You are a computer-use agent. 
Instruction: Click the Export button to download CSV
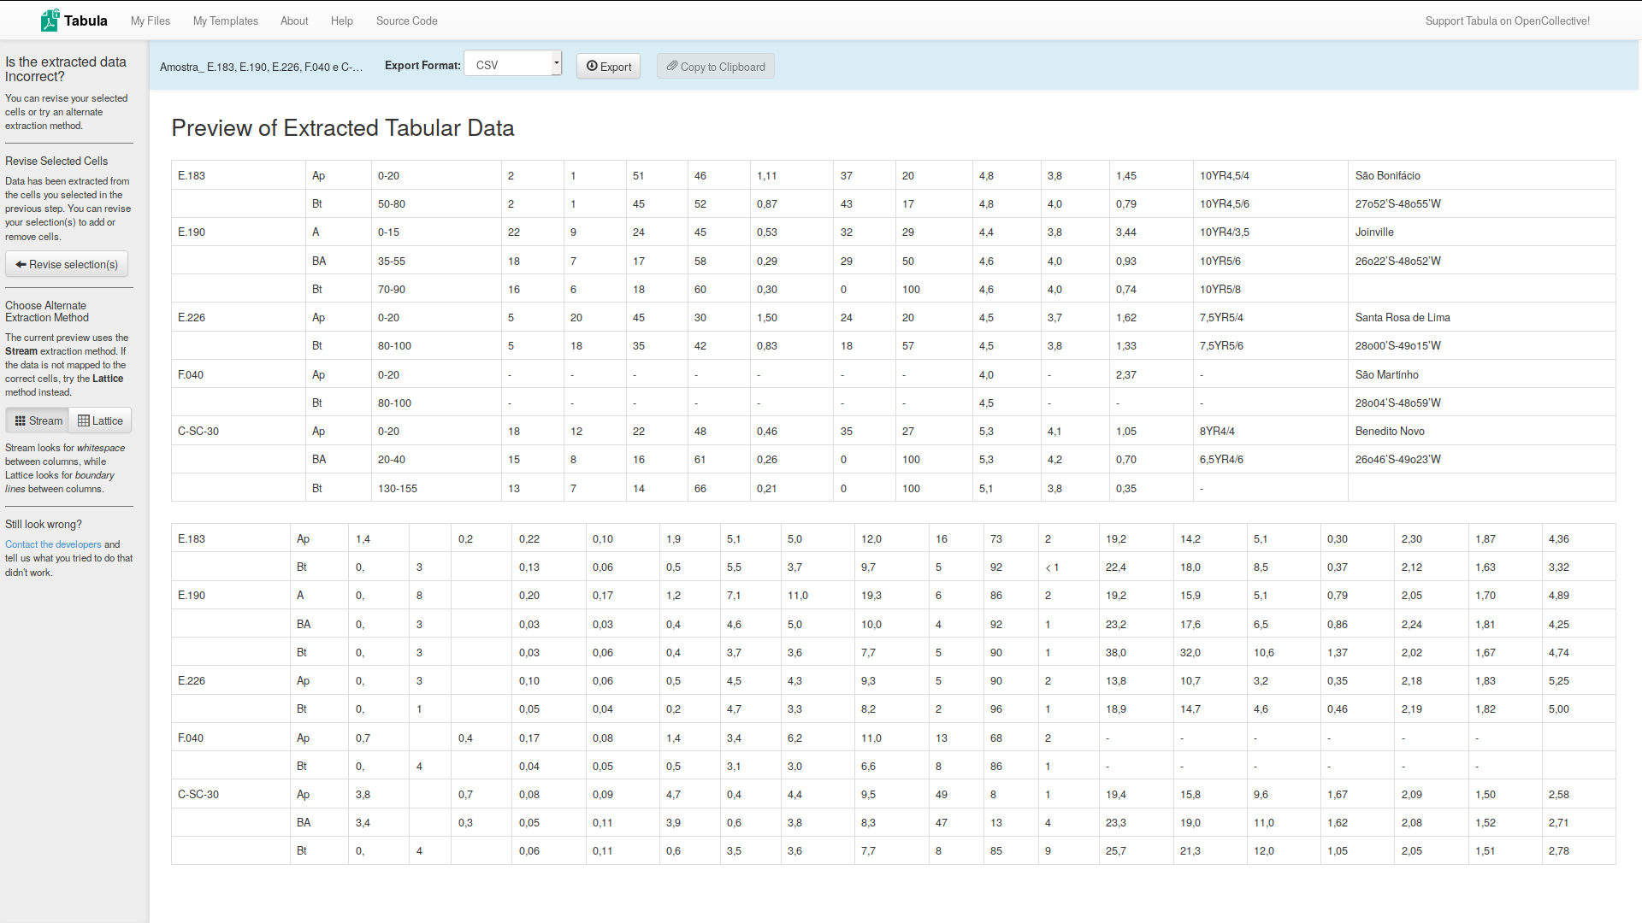click(609, 65)
